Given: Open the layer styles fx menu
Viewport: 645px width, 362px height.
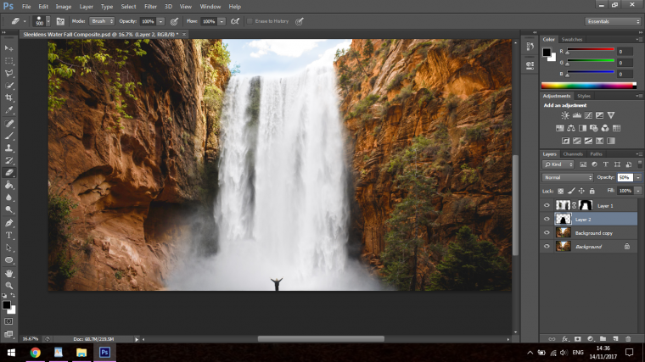Looking at the screenshot, I should (564, 338).
